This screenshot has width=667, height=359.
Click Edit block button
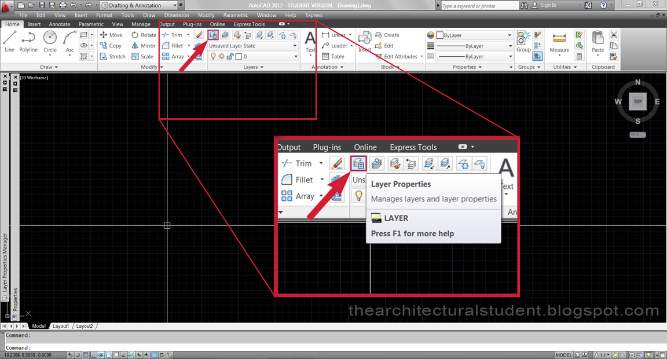(x=384, y=46)
